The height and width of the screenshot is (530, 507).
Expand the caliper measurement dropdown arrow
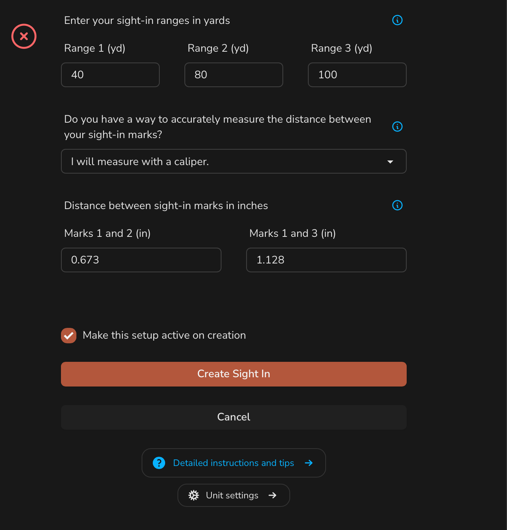click(x=390, y=162)
